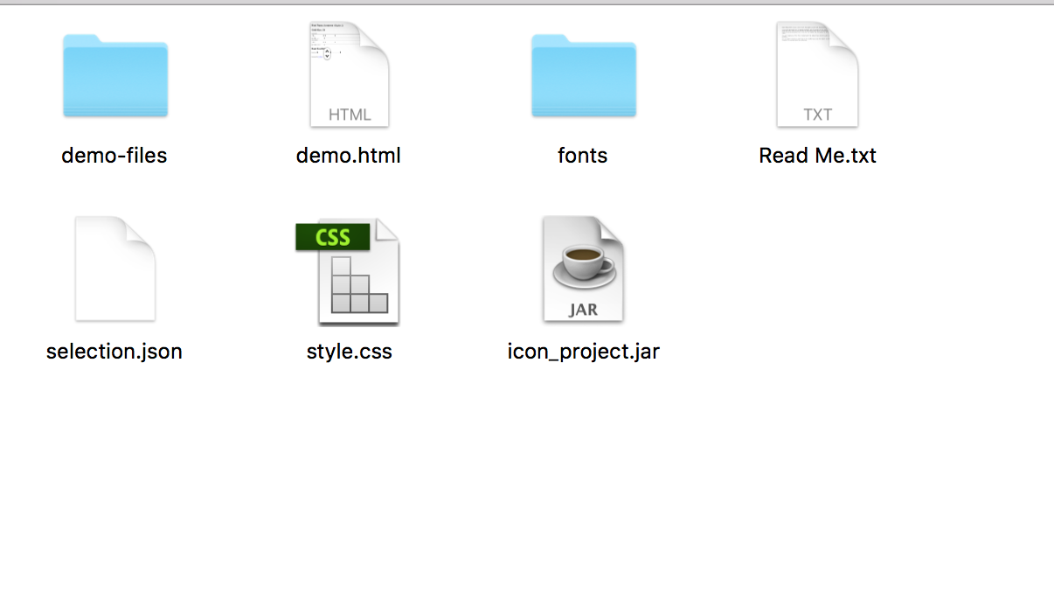Click the 'style.css' file name
This screenshot has width=1054, height=614.
[349, 352]
